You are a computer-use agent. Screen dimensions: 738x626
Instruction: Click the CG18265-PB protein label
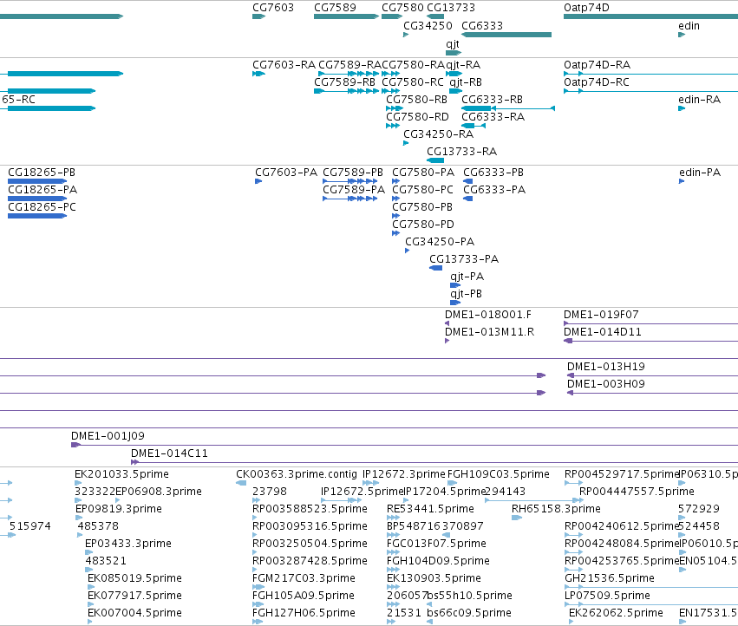[42, 173]
